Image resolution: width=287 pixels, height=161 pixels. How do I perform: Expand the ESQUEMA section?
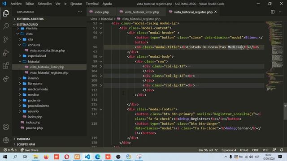23,139
